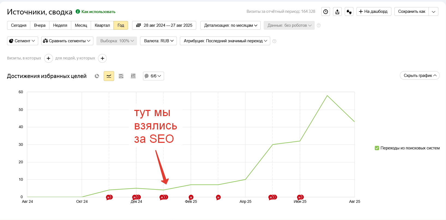Screen dimensions: 446x220
Task: Switch to the stacked area chart view
Action: pos(121,76)
